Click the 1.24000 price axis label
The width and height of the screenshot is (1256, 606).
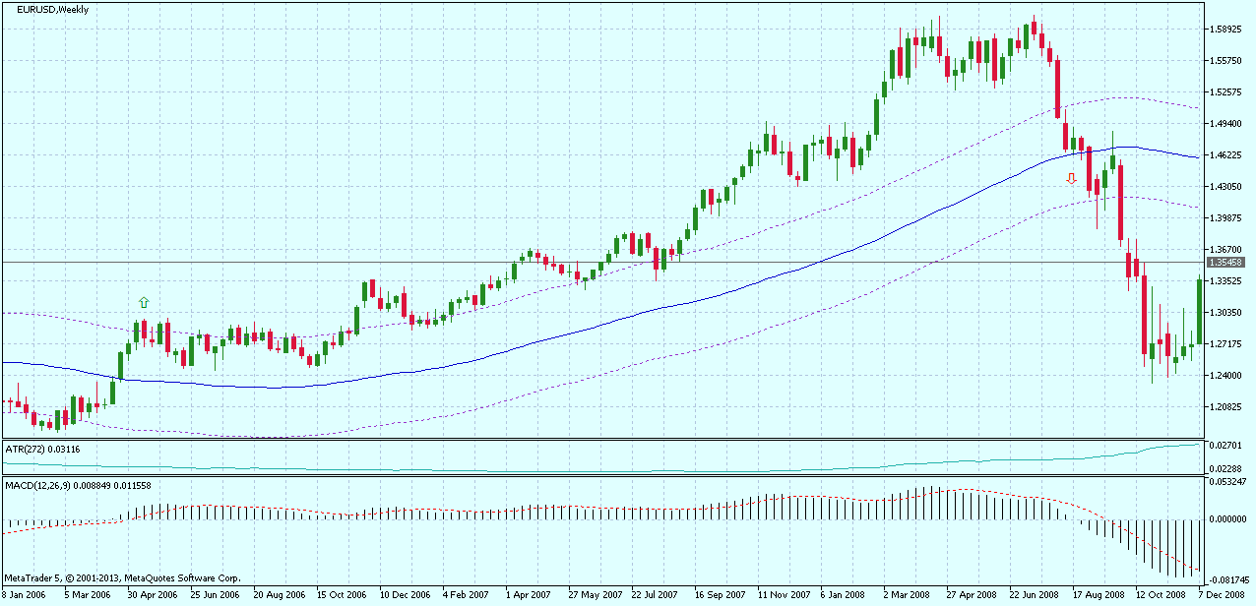[x=1226, y=376]
